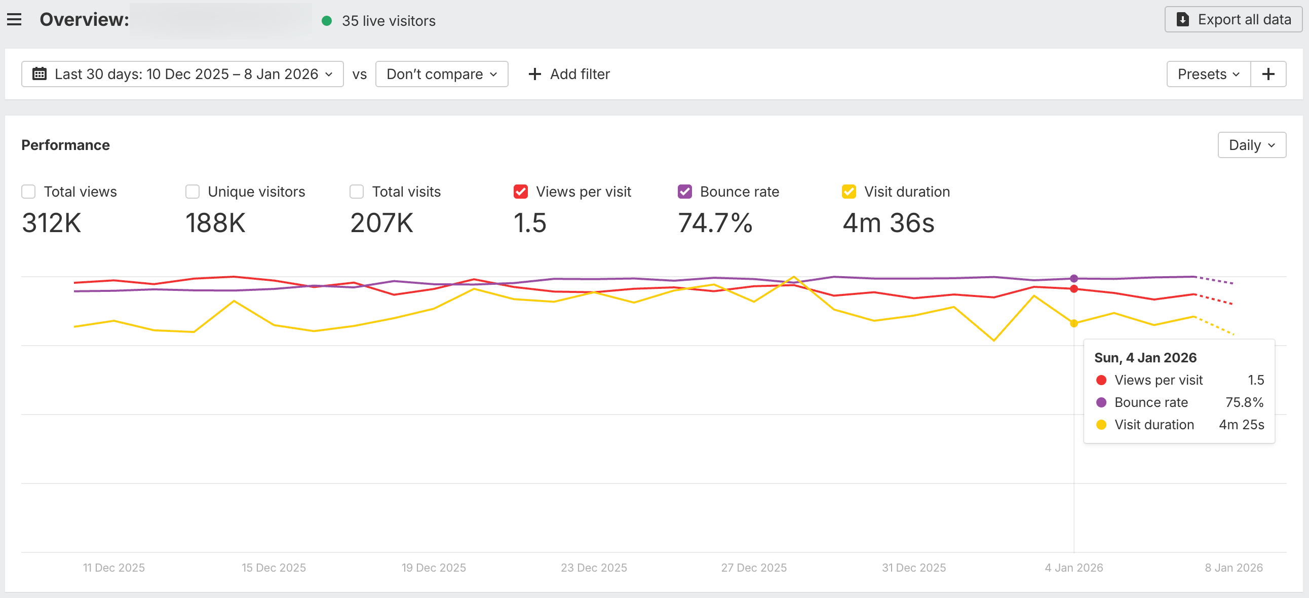Open the Last 30 days date range dropdown
The width and height of the screenshot is (1309, 598).
point(183,74)
